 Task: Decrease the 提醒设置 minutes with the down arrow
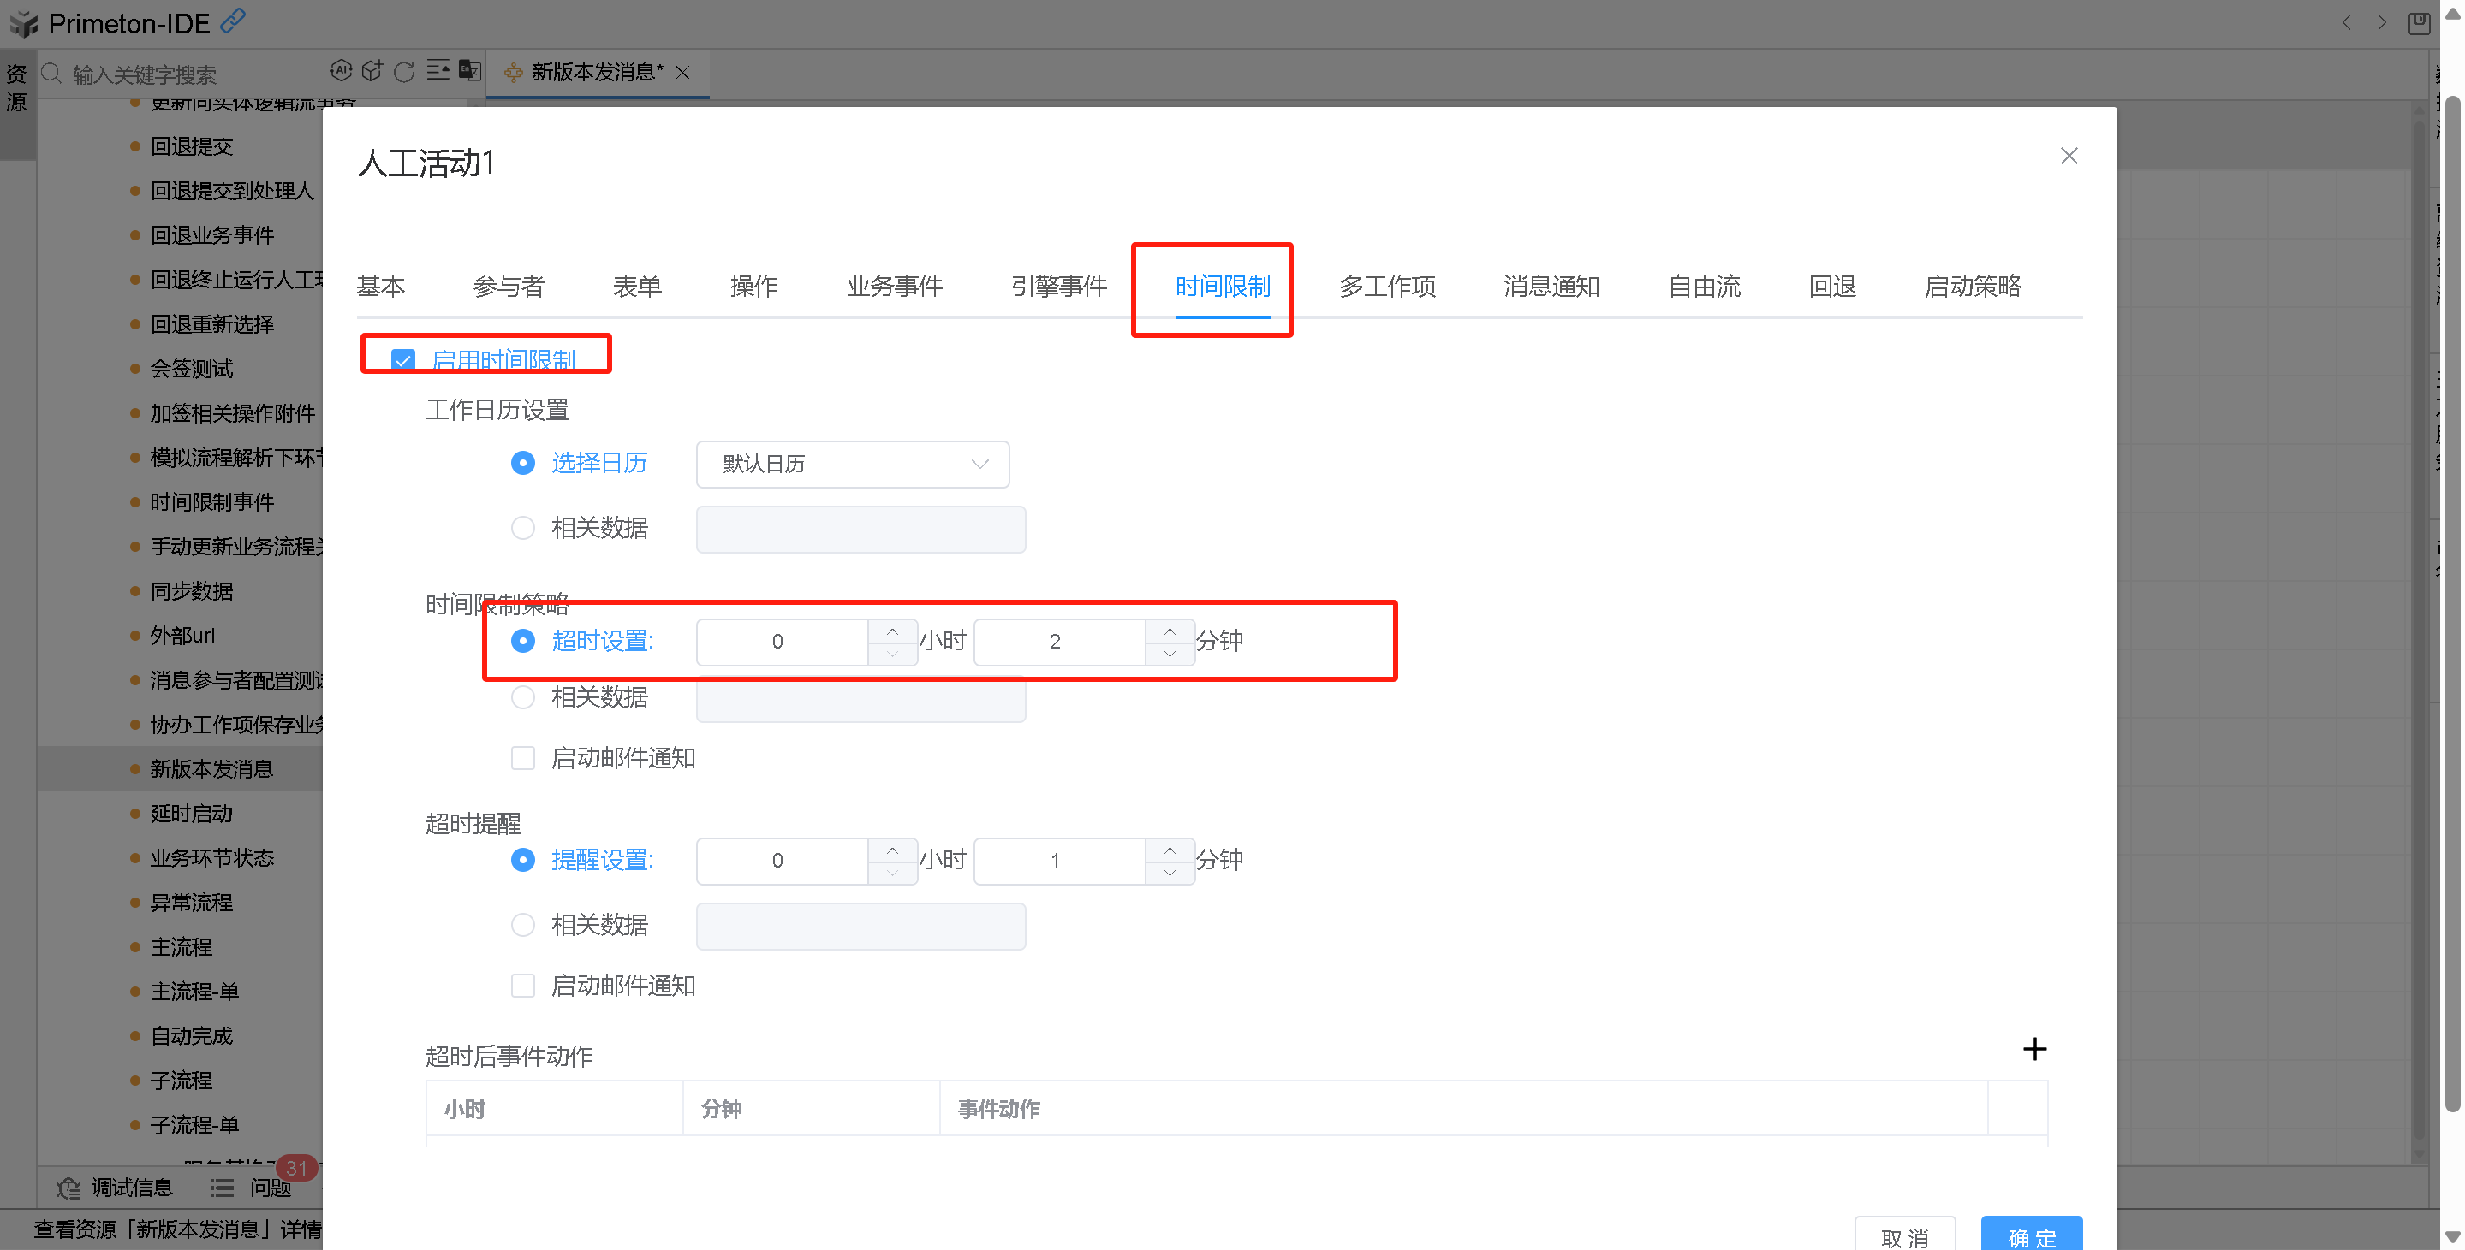click(x=1170, y=872)
